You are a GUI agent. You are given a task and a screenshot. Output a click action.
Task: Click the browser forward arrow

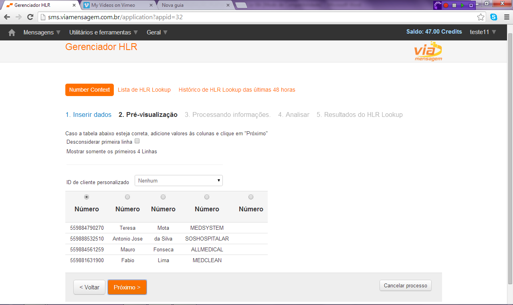(18, 17)
